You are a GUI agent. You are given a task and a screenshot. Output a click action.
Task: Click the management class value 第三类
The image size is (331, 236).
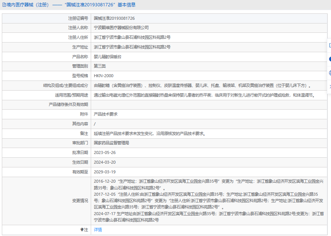click(x=100, y=66)
